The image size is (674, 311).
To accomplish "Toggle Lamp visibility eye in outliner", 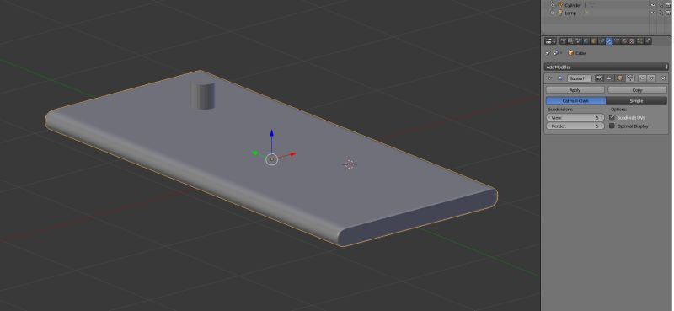I will pos(653,13).
